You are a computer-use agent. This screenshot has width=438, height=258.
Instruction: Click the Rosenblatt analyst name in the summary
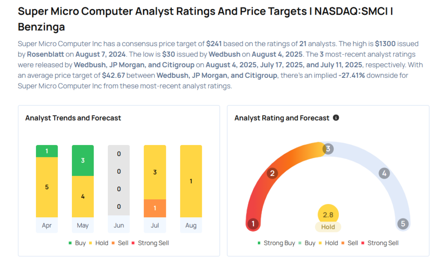(45, 54)
